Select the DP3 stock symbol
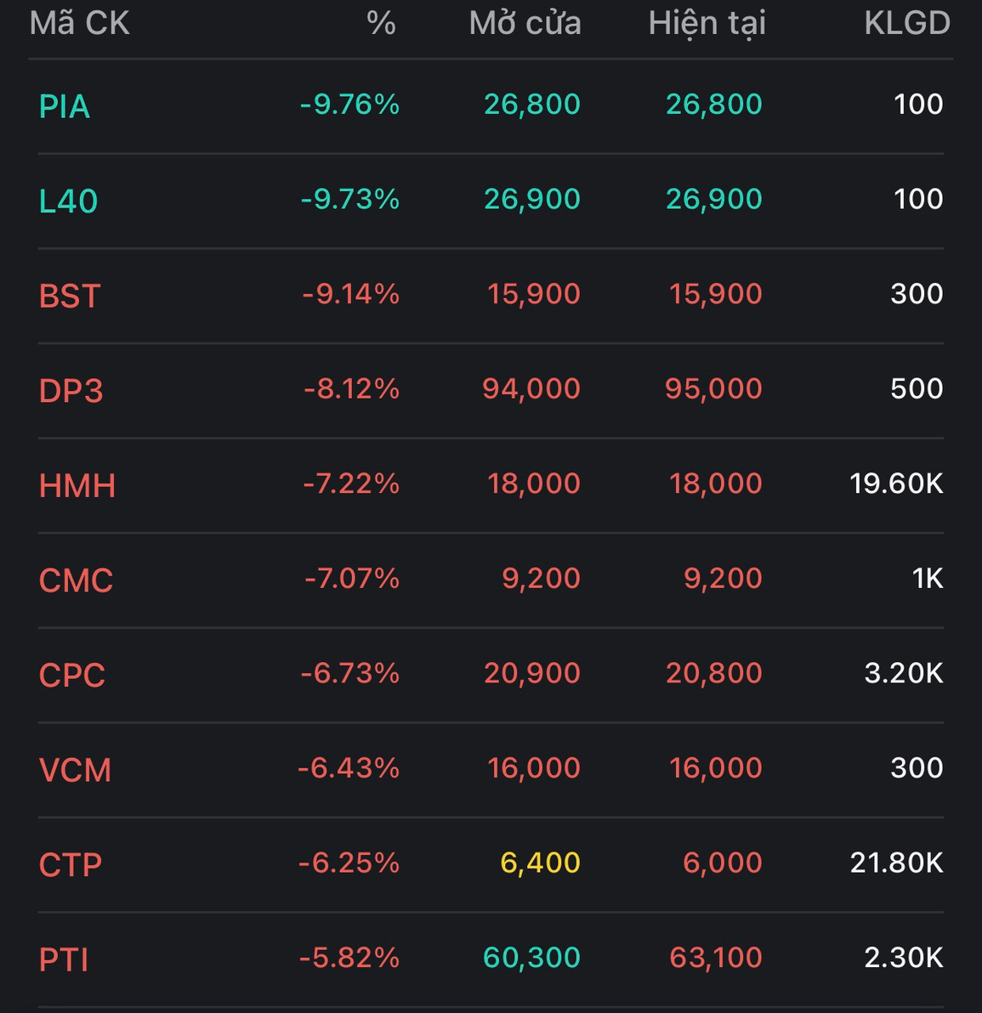This screenshot has height=1013, width=982. pyautogui.click(x=71, y=391)
